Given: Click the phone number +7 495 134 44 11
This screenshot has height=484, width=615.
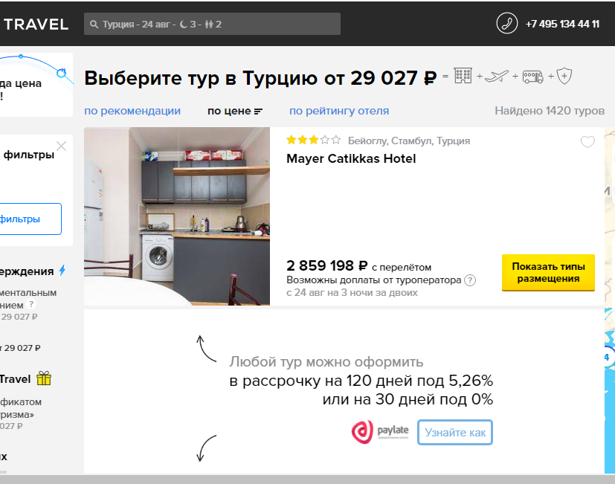Looking at the screenshot, I should [562, 24].
